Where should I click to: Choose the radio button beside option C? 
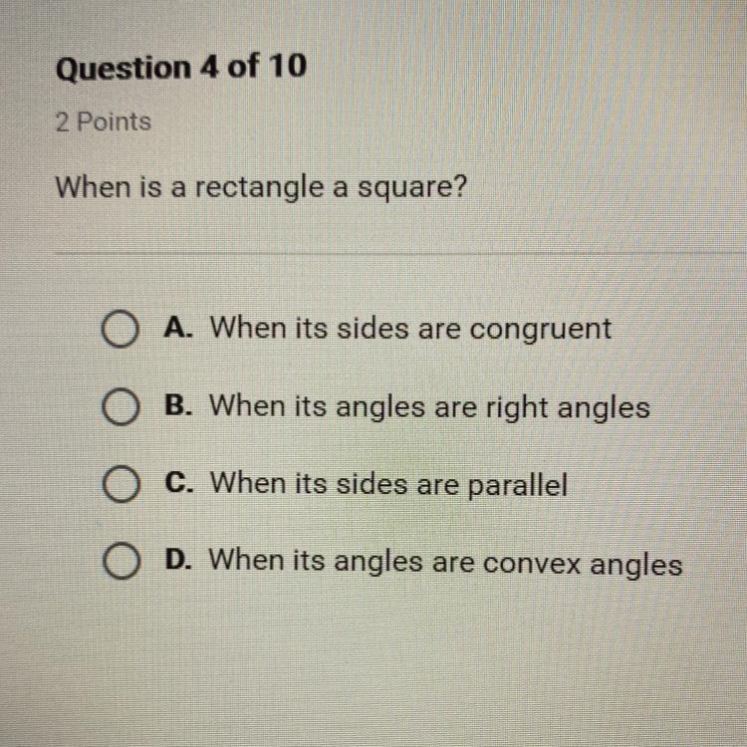point(119,487)
